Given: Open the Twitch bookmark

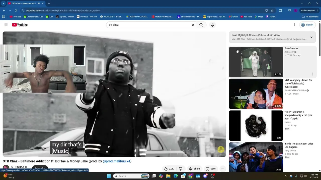Looking at the screenshot, I should (x=271, y=17).
